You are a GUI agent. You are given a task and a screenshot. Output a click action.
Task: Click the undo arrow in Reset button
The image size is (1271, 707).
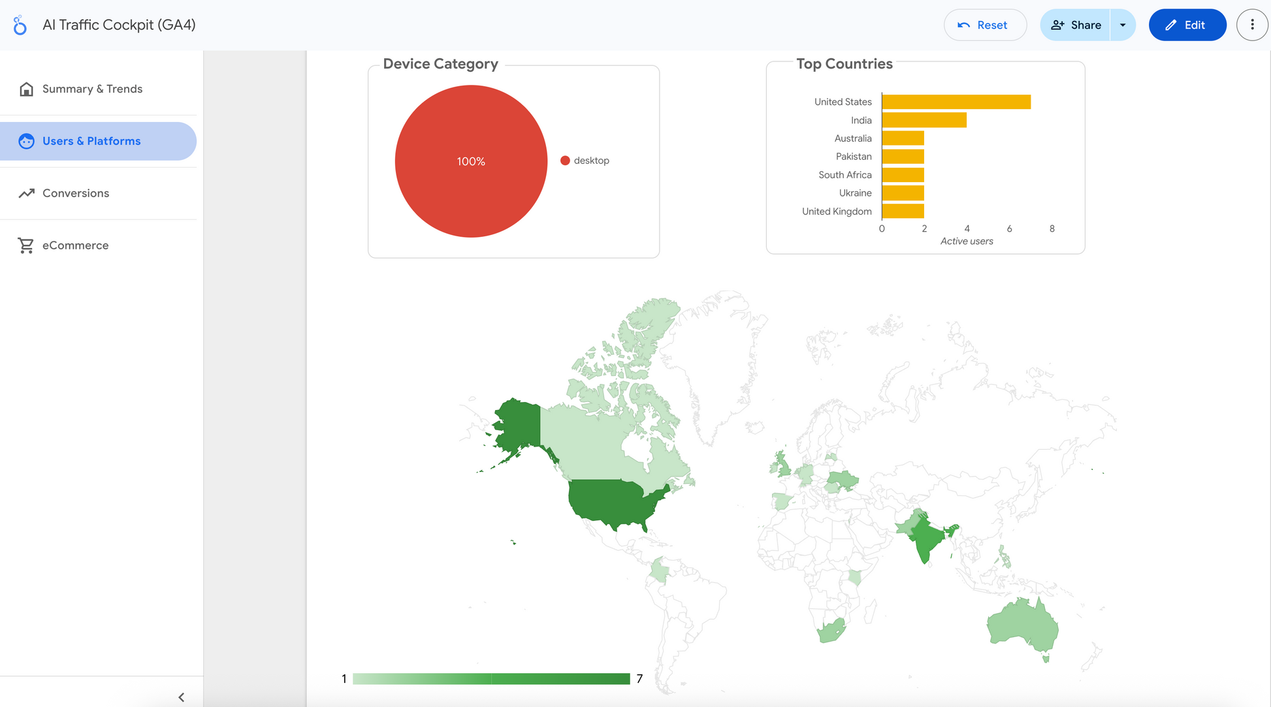pos(966,25)
